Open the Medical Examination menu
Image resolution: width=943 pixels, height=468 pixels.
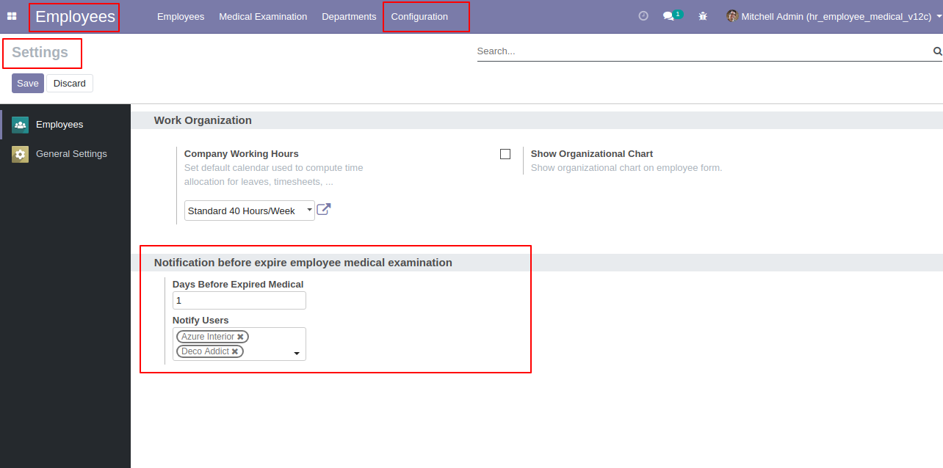tap(263, 16)
